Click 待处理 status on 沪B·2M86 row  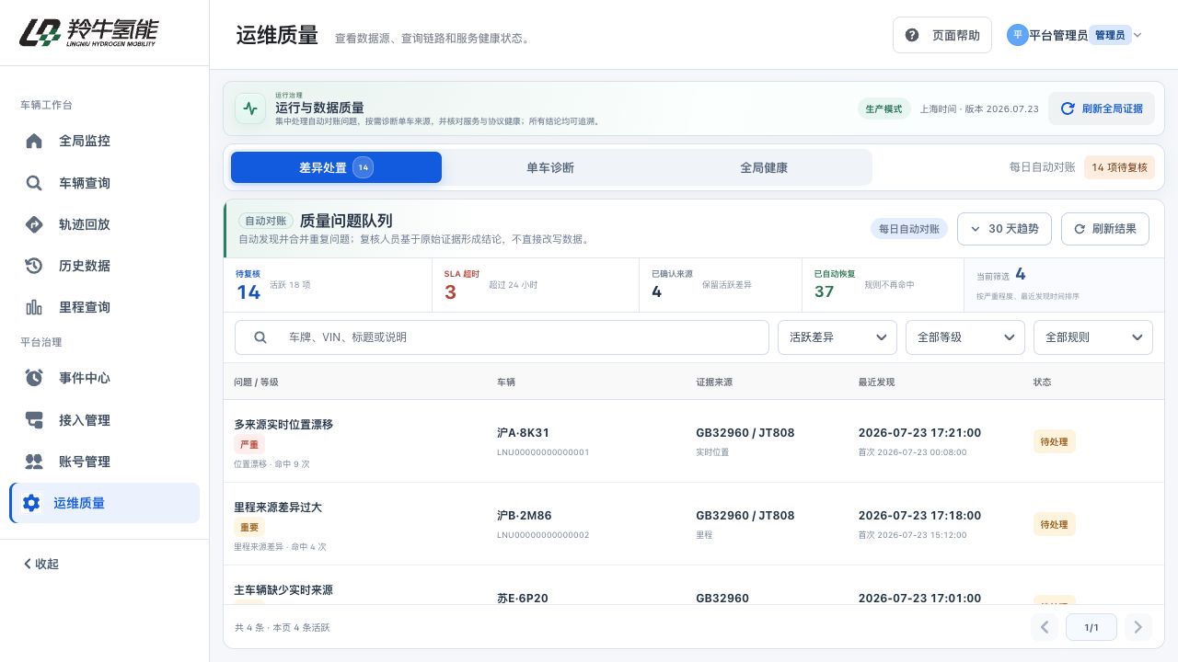pyautogui.click(x=1055, y=524)
